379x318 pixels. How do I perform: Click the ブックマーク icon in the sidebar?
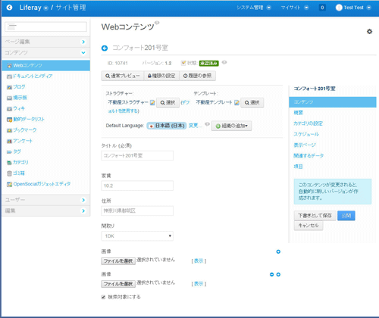click(x=9, y=130)
